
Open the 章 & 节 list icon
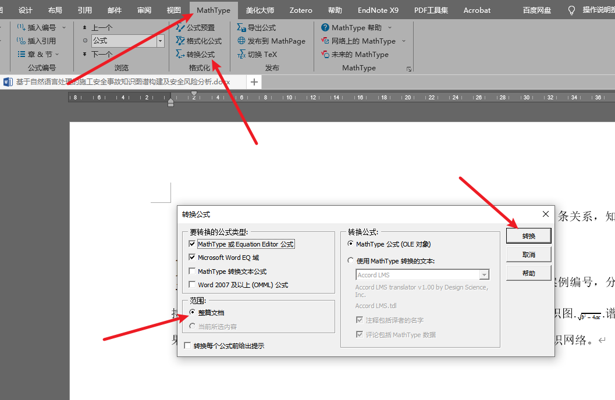21,54
